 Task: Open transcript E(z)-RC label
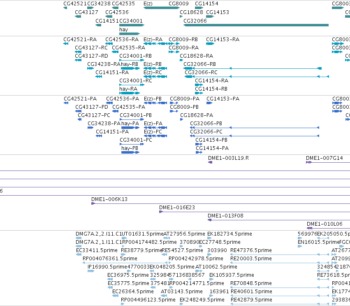[x=153, y=72]
